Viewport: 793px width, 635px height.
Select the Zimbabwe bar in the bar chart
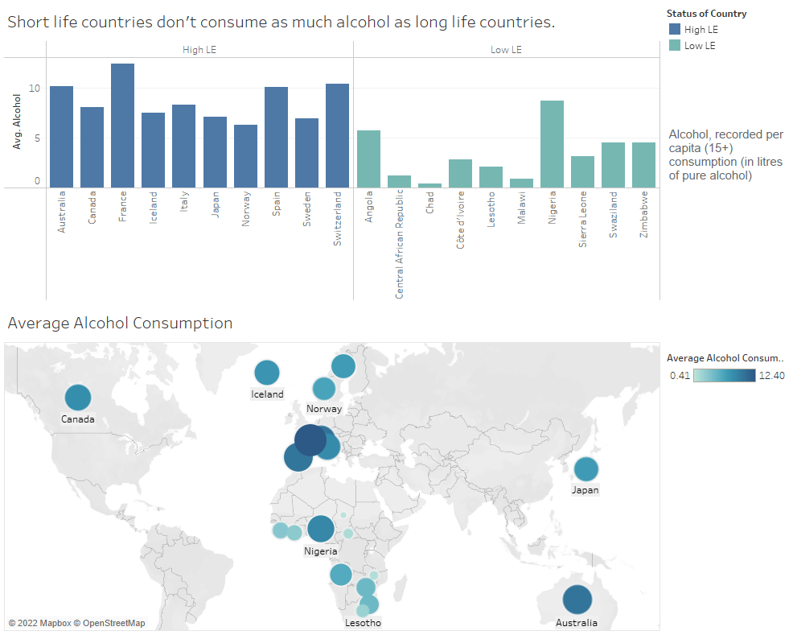(x=643, y=165)
